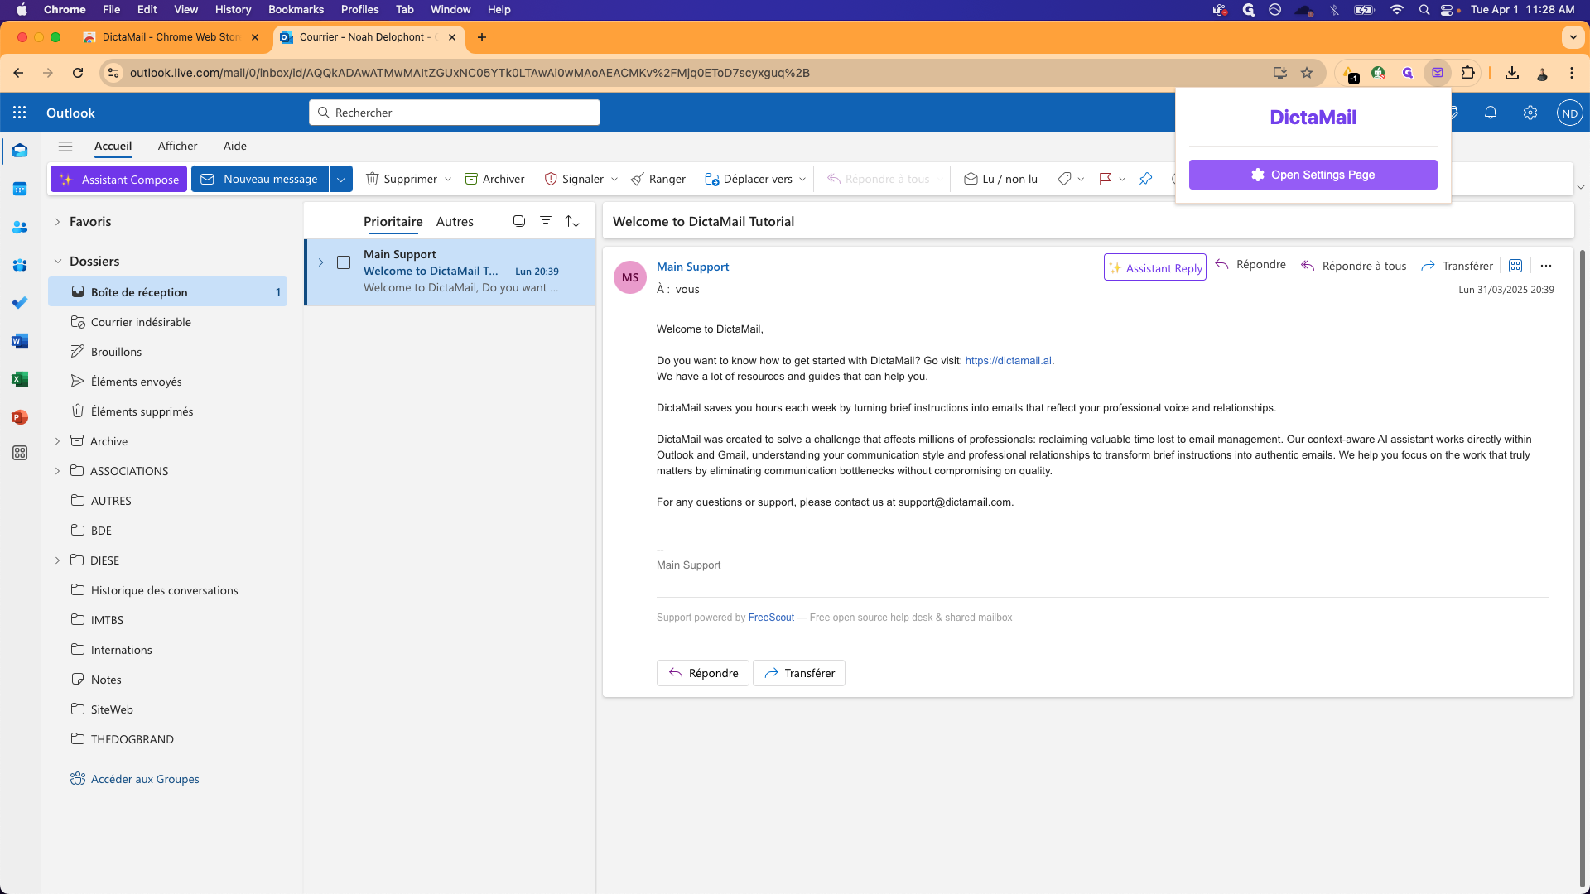Expand the ASSOCIATIONS folder
Screen dimensions: 1590x894
click(57, 471)
